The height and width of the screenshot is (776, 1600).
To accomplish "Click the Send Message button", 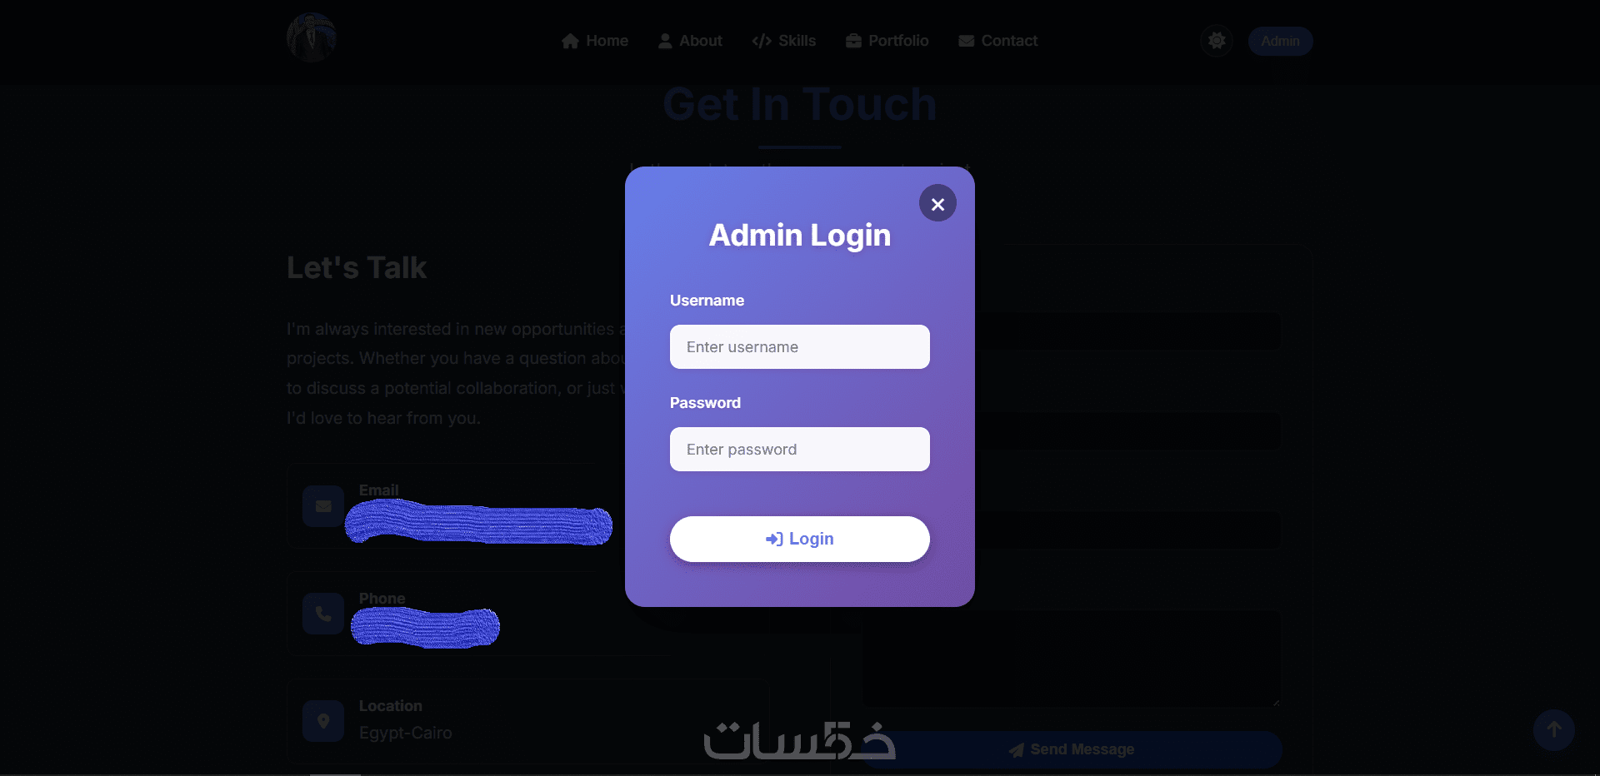I will [x=1072, y=749].
